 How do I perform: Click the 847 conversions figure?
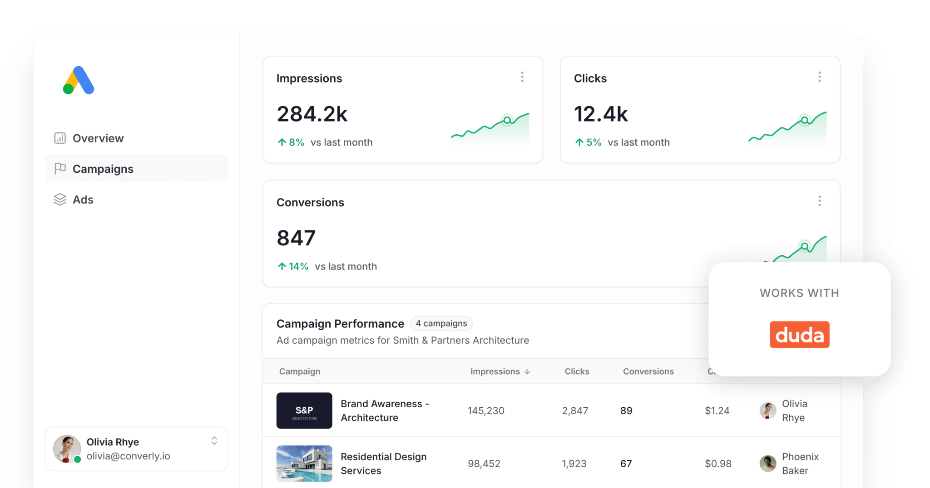coord(296,238)
